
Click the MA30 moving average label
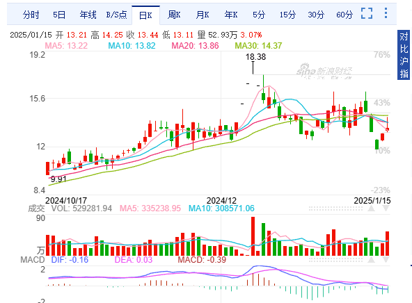258,46
